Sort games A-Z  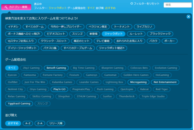point(28,123)
